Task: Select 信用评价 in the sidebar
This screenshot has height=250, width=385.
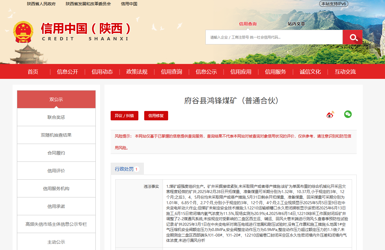Action: click(x=56, y=171)
